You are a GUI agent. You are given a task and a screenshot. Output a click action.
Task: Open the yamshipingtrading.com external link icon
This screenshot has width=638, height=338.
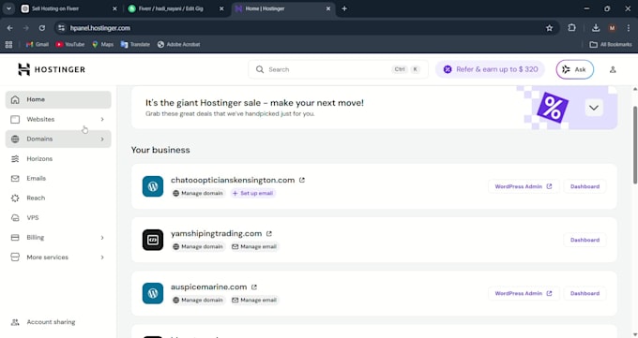pos(269,233)
